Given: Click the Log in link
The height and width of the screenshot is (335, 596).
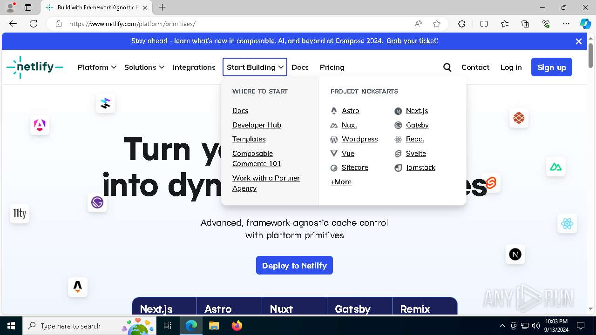Looking at the screenshot, I should point(511,67).
